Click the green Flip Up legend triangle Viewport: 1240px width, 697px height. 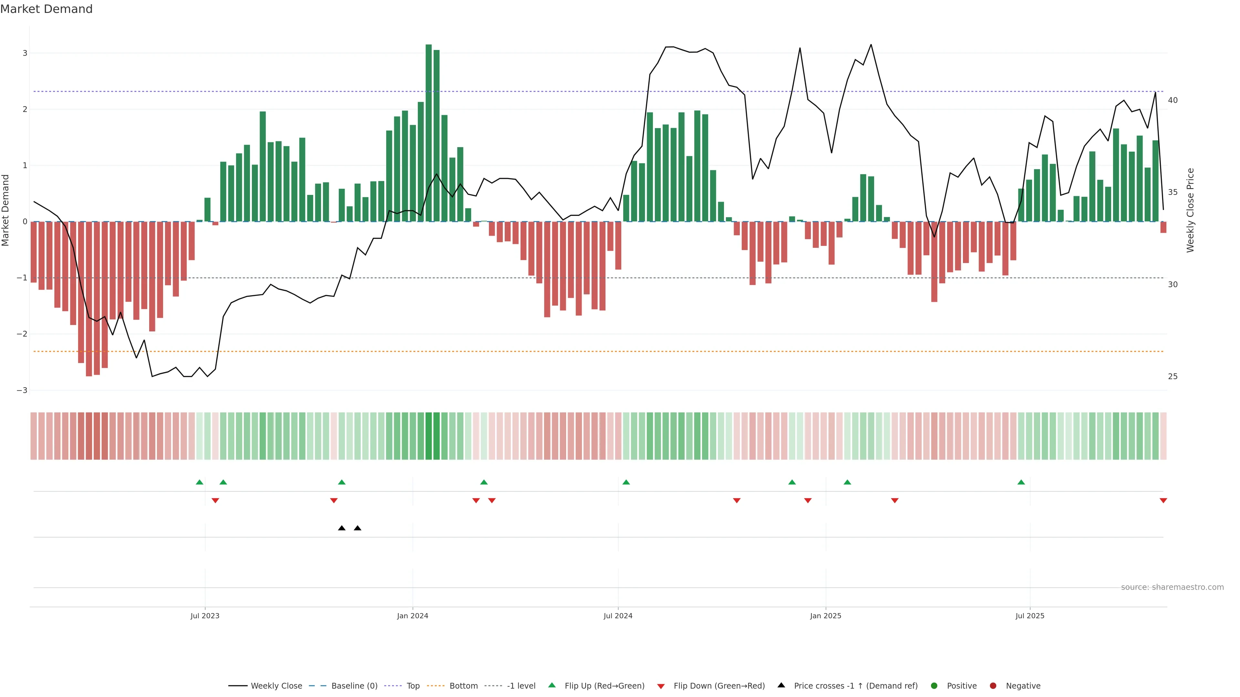coord(552,685)
